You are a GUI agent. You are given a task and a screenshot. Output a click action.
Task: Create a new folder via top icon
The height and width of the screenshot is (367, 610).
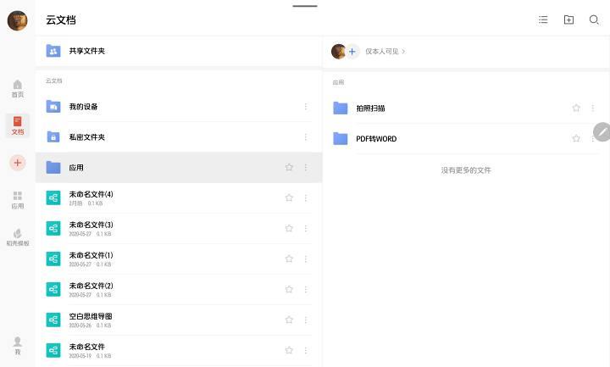(568, 19)
